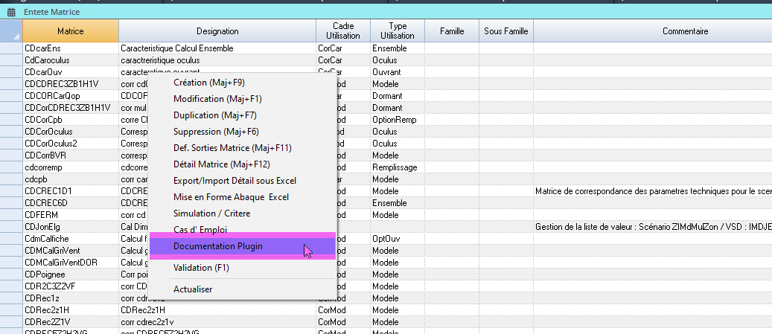Image resolution: width=772 pixels, height=334 pixels.
Task: Select Modification (Maj+F1) menu entry
Action: point(217,99)
